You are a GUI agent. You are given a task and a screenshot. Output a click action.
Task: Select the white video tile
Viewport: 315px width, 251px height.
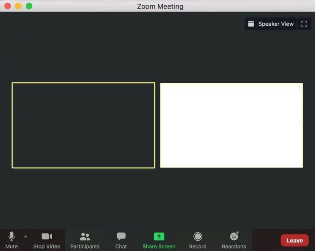[x=231, y=125]
